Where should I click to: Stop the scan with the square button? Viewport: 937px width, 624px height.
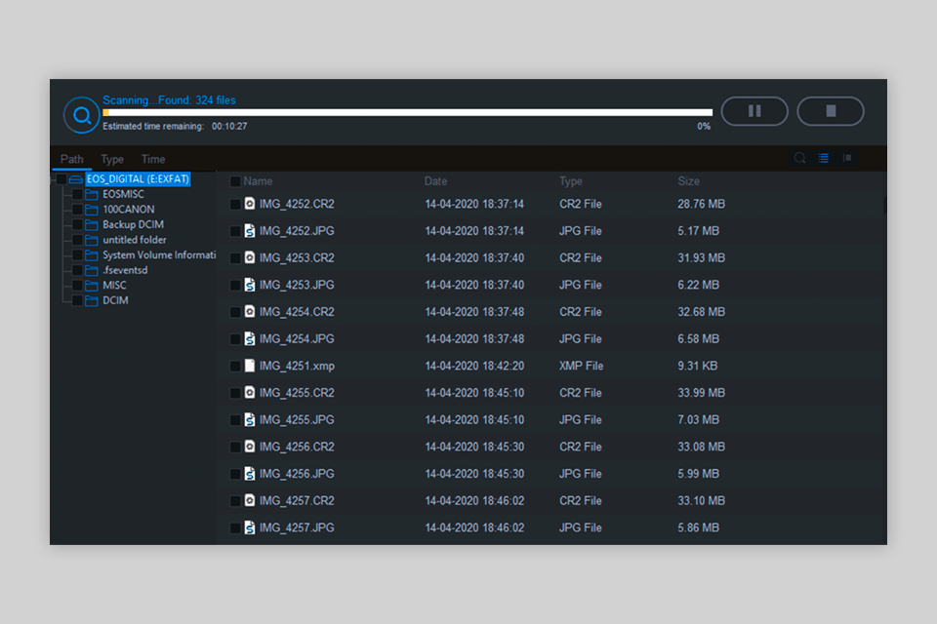point(831,111)
